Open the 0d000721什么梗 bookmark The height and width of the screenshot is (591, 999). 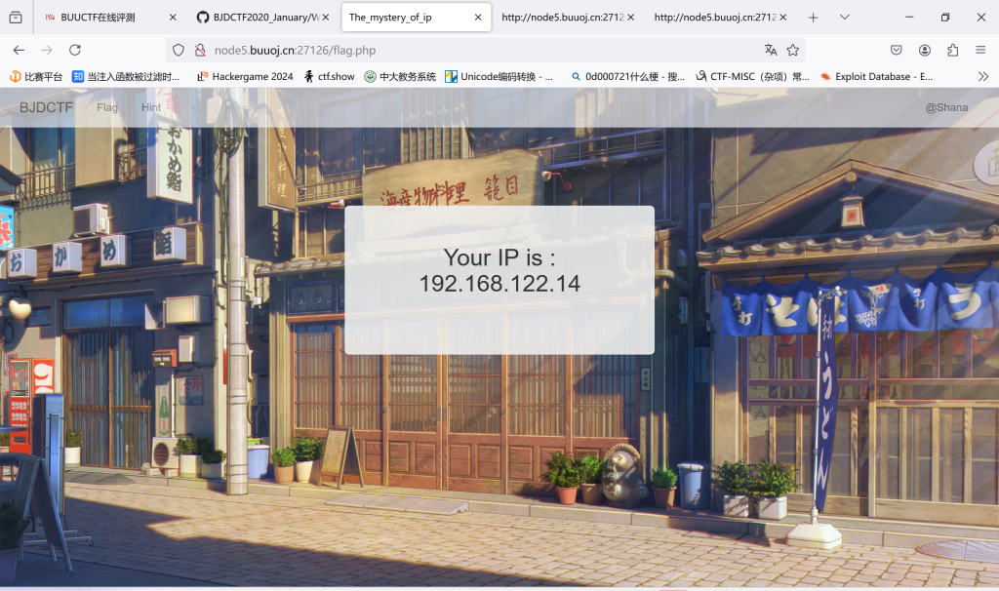pyautogui.click(x=628, y=76)
